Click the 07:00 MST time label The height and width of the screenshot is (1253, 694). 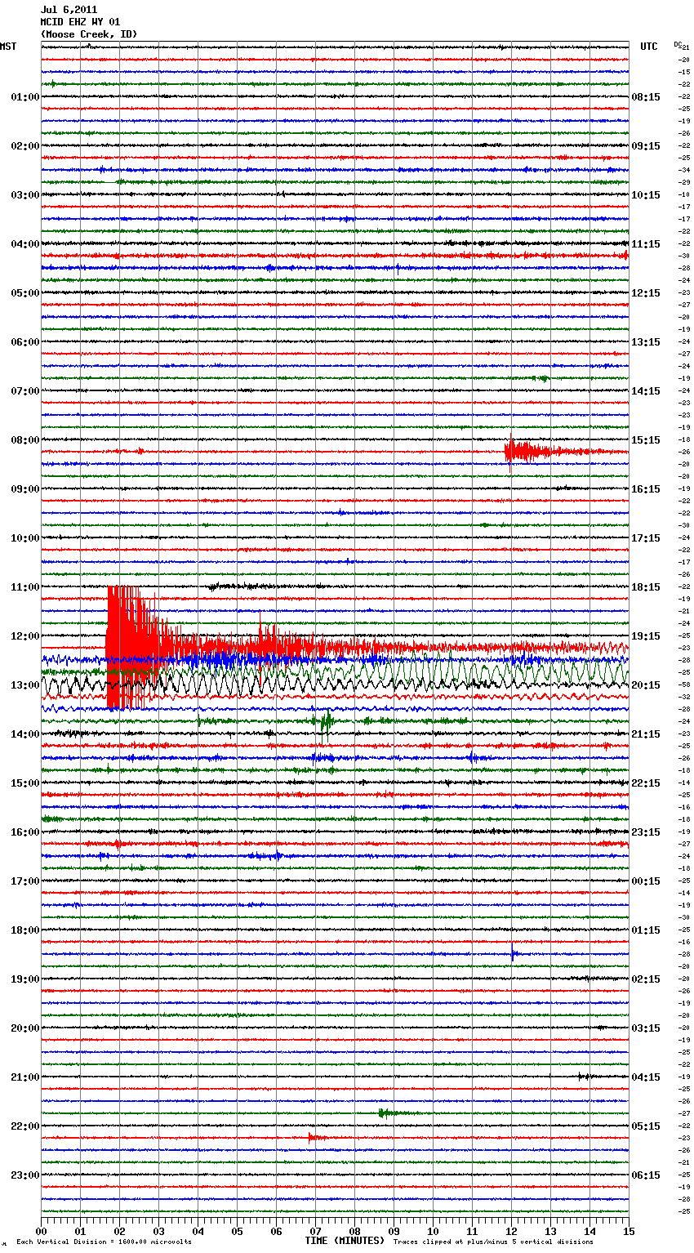(x=25, y=391)
